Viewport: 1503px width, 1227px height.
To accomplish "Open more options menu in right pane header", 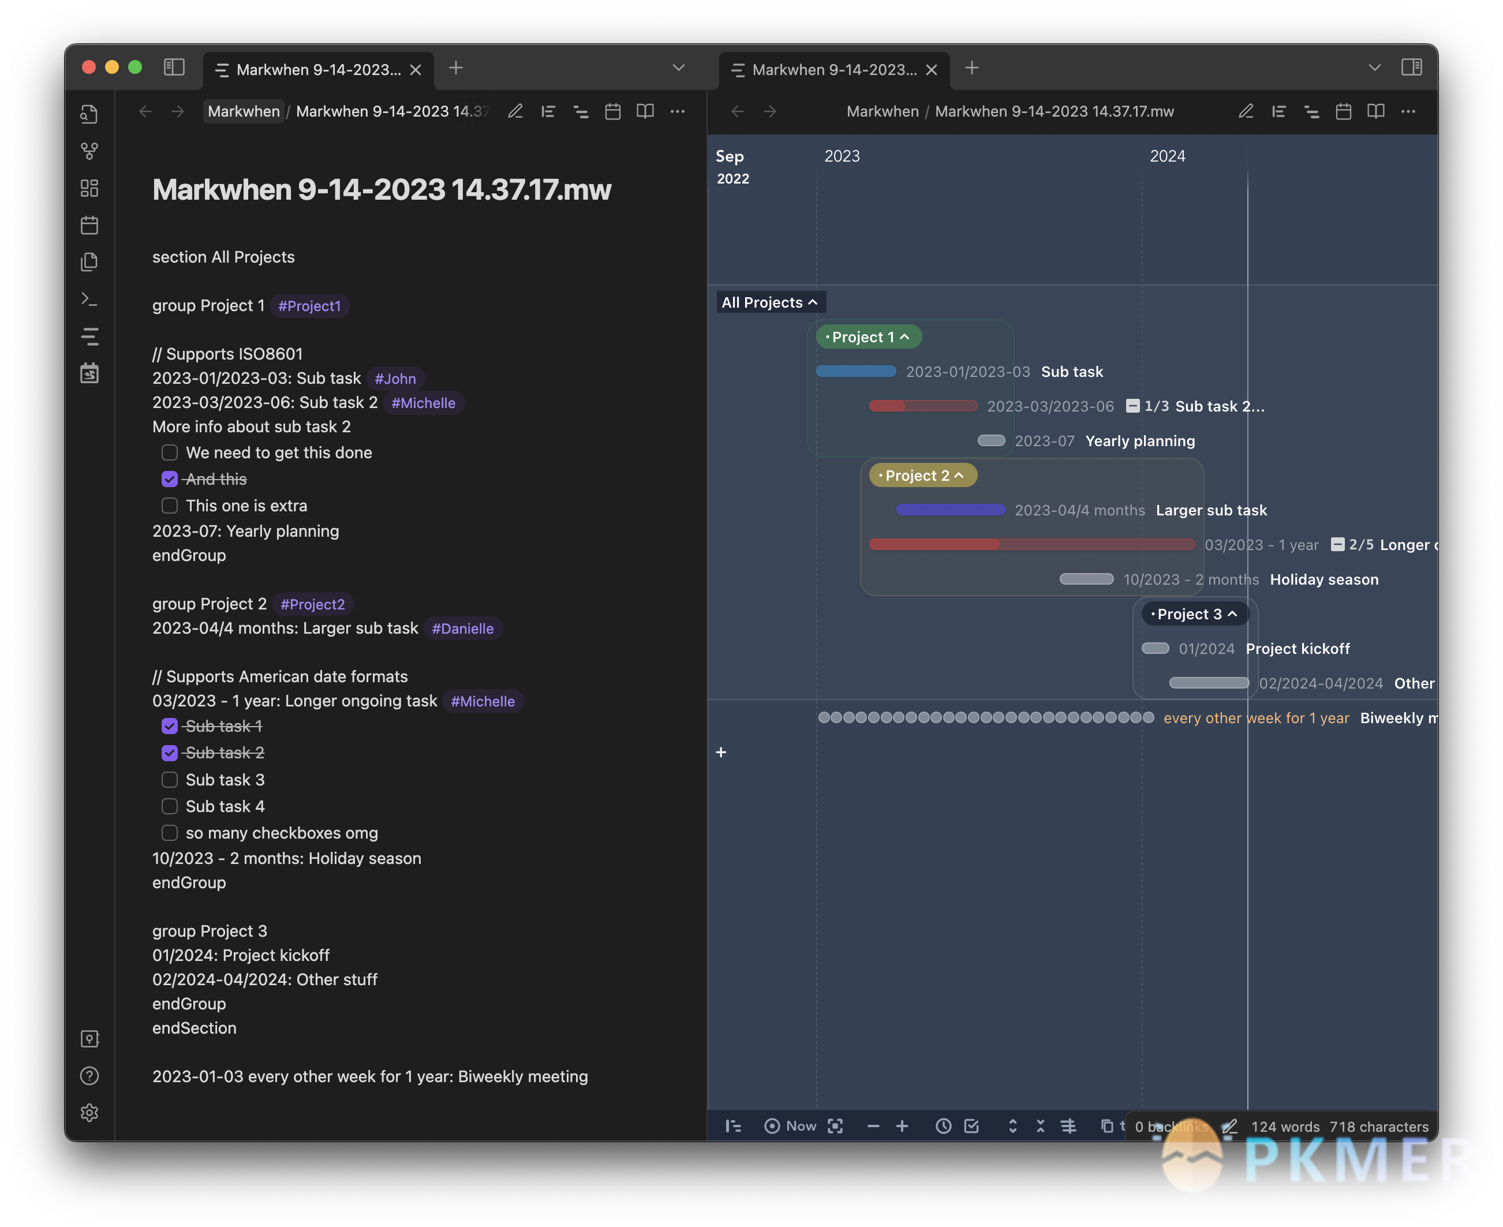I will click(x=1408, y=111).
